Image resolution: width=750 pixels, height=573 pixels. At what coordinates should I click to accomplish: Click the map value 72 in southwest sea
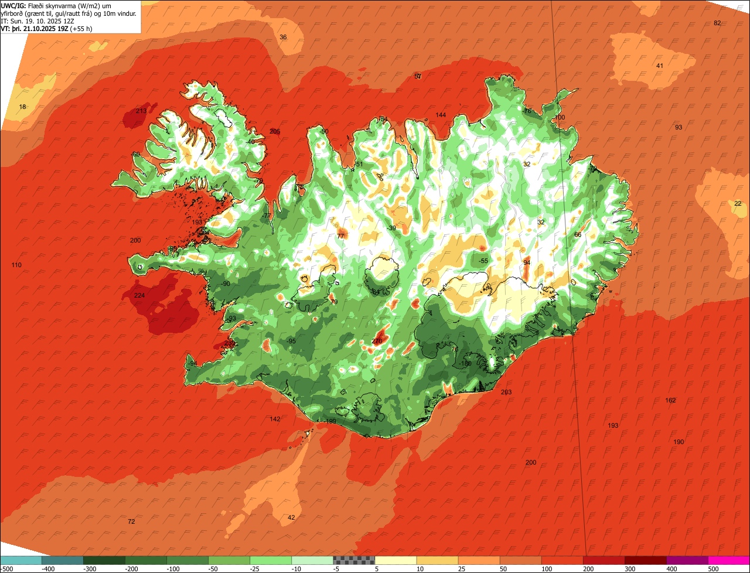(x=131, y=521)
